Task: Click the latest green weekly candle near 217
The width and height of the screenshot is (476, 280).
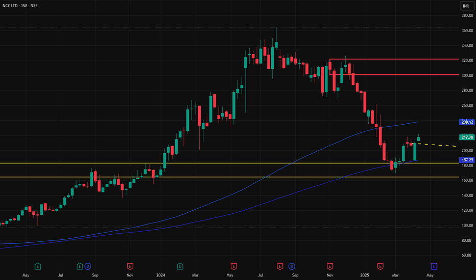Action: click(x=419, y=138)
